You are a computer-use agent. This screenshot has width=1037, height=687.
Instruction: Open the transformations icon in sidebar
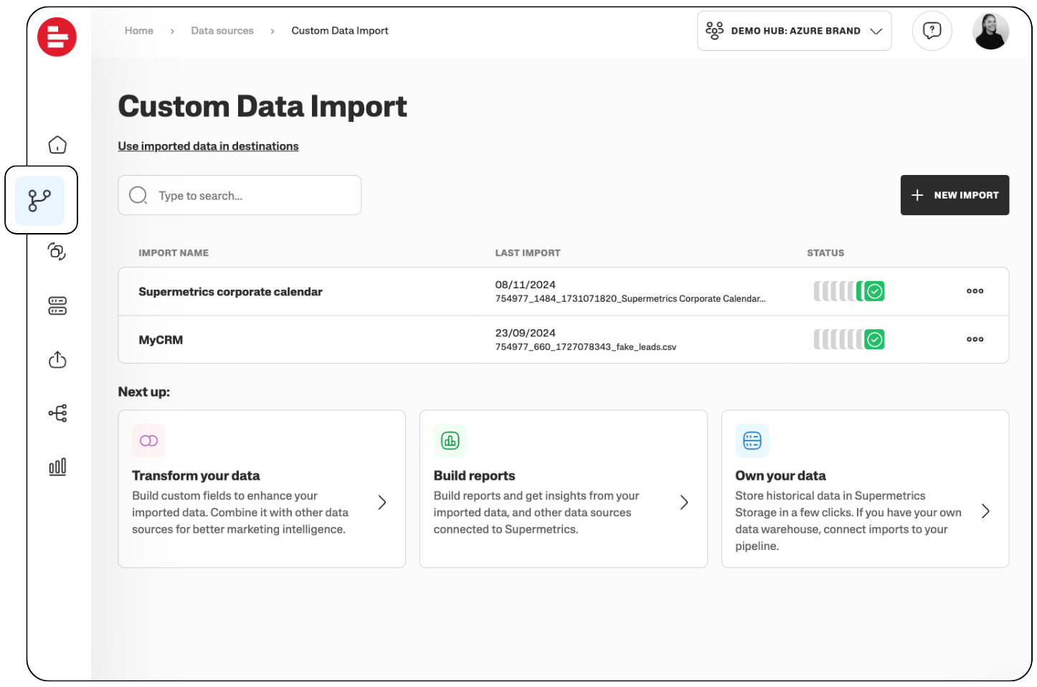(57, 251)
